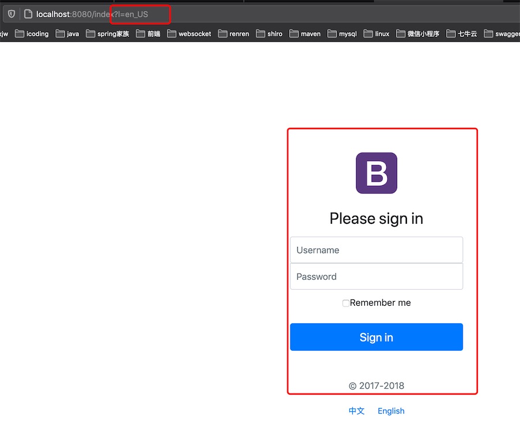
Task: Open the spring家族 bookmark folder
Action: (107, 34)
